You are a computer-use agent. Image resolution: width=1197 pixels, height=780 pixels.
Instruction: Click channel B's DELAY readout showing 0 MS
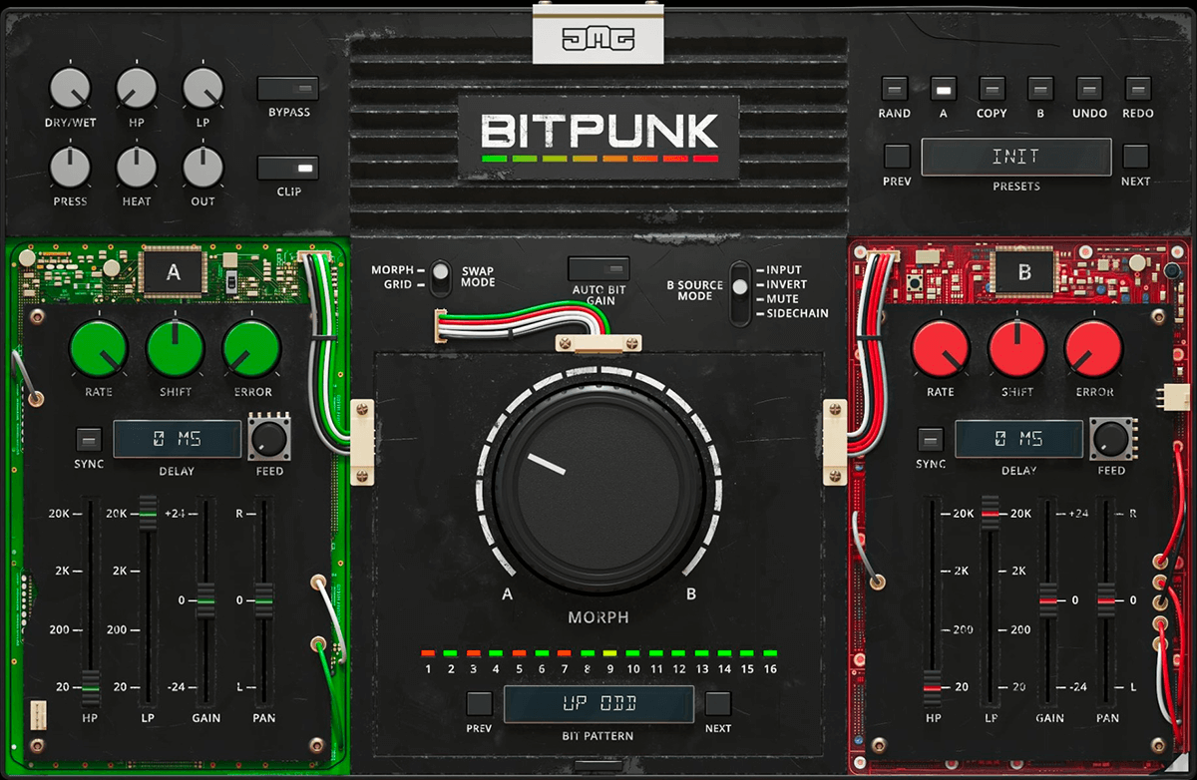1018,439
